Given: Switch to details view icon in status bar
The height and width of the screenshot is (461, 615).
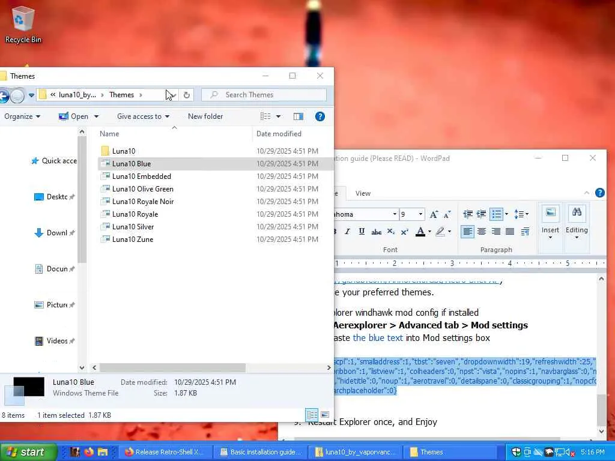Looking at the screenshot, I should pyautogui.click(x=312, y=415).
